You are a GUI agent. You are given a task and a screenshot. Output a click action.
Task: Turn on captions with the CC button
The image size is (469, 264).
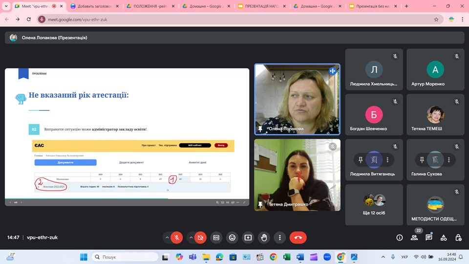click(x=216, y=238)
